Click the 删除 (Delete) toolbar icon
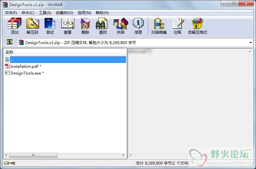This screenshot has height=169, width=256. [x=85, y=26]
